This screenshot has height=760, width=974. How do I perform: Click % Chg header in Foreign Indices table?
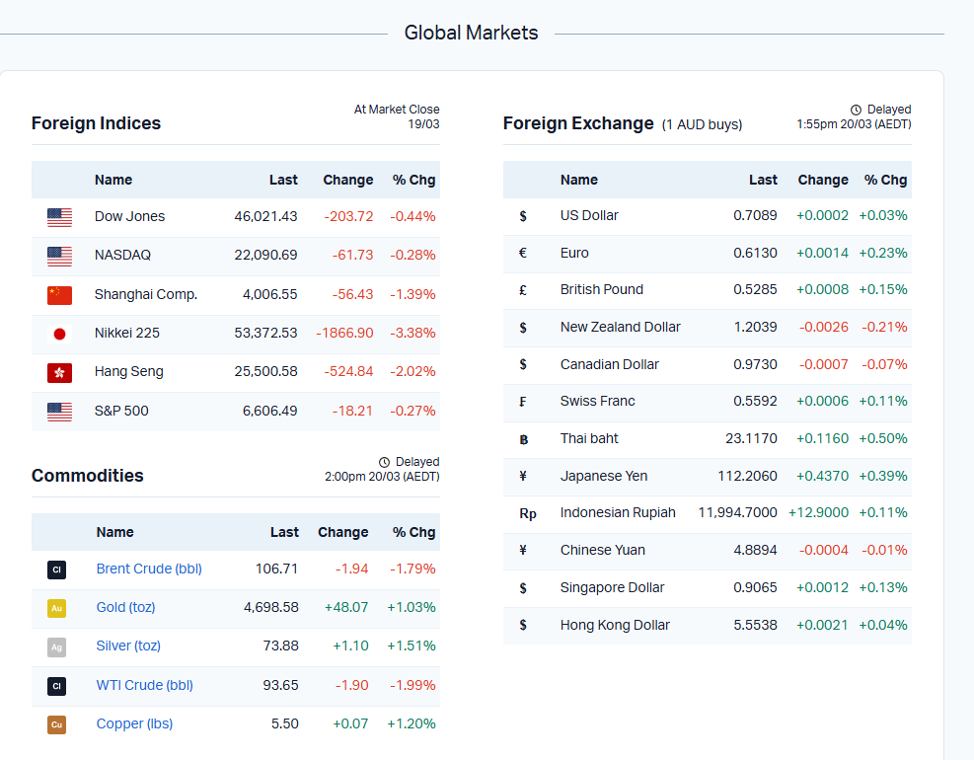413,180
